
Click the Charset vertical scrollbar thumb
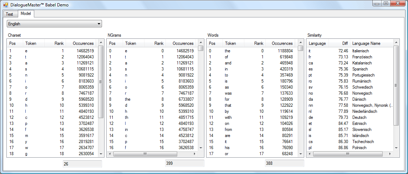pyautogui.click(x=101, y=82)
